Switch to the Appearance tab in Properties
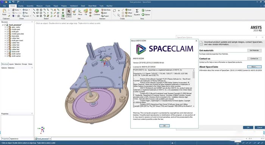The height and width of the screenshot is (145, 265). pyautogui.click(x=14, y=139)
